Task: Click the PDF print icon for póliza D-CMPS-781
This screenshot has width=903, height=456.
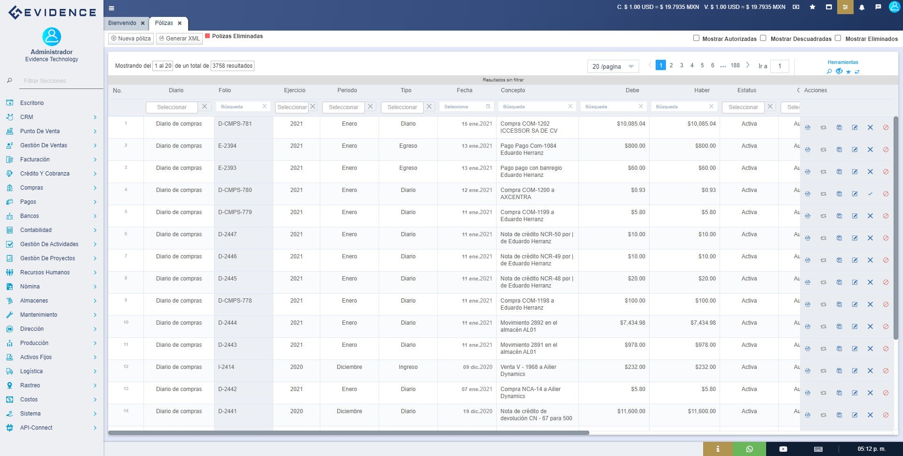Action: tap(808, 127)
